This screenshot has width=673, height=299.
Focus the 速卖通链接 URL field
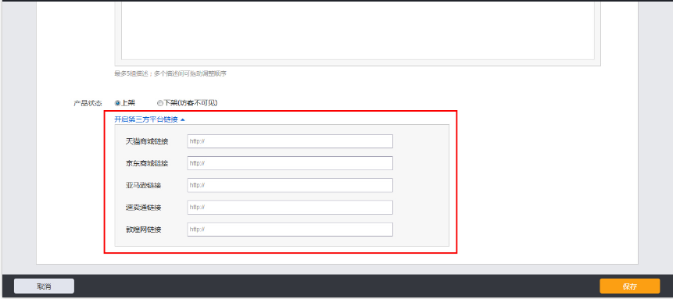pos(290,207)
